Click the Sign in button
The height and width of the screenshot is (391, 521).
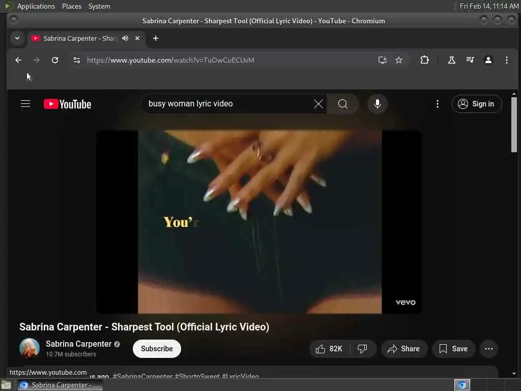tap(476, 104)
